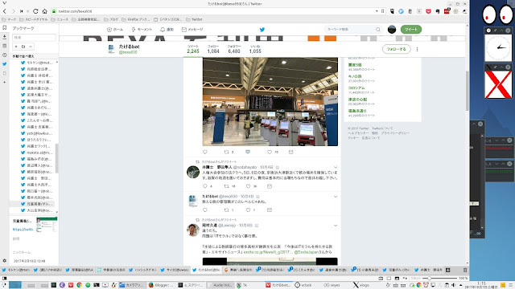This screenshot has height=289, width=515.
Task: Click the green ツイート button
Action: (x=411, y=30)
